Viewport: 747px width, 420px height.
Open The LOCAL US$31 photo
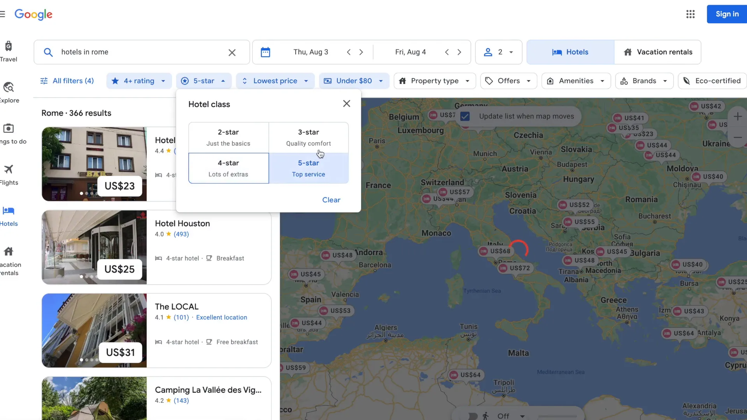point(94,331)
